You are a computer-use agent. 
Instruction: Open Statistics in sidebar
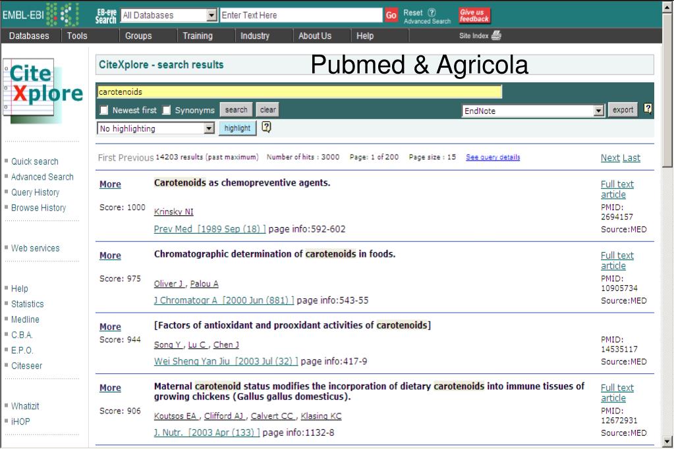(x=28, y=304)
